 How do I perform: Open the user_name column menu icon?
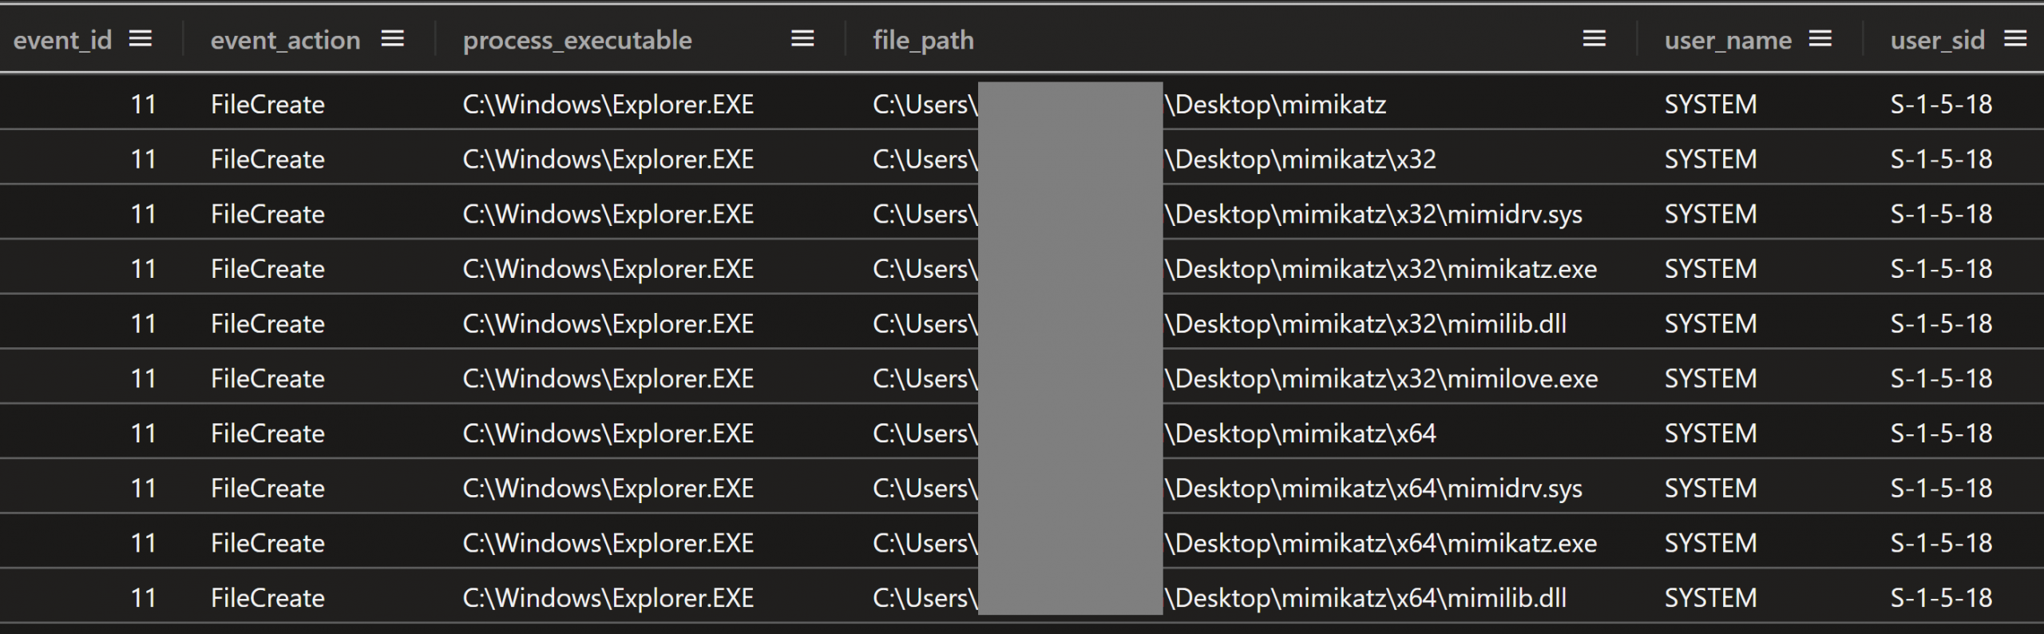point(1820,39)
